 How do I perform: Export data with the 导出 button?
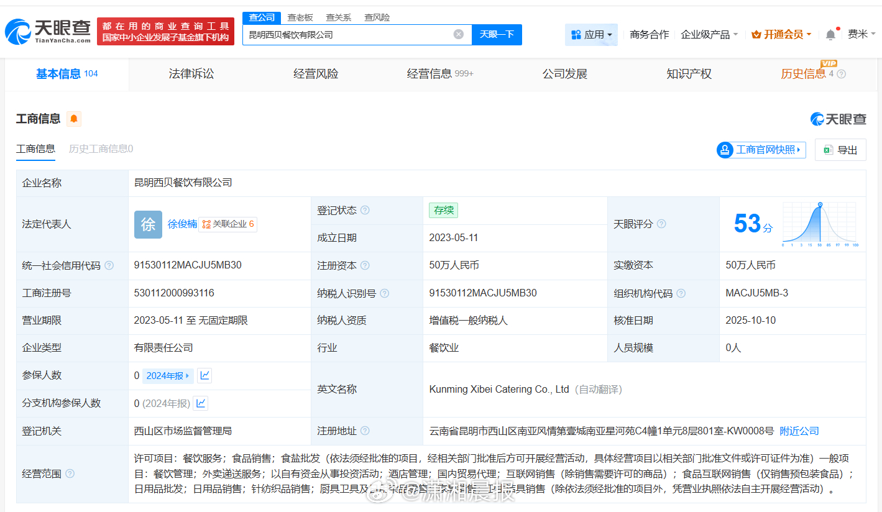tap(840, 150)
